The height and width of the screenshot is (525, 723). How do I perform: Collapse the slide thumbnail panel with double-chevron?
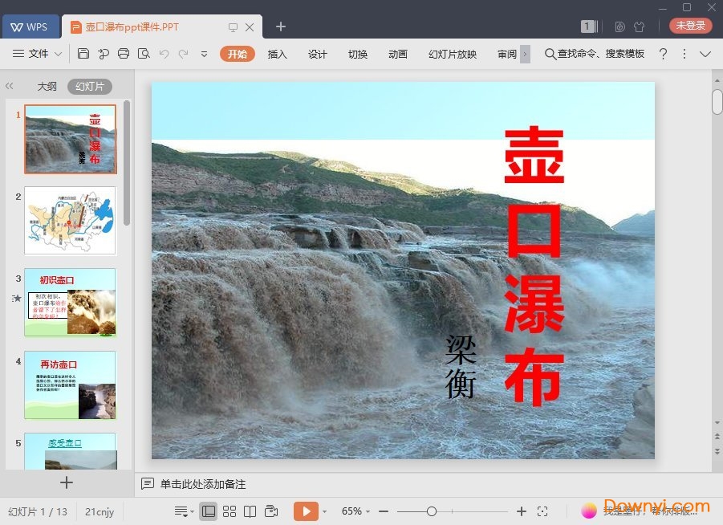10,86
